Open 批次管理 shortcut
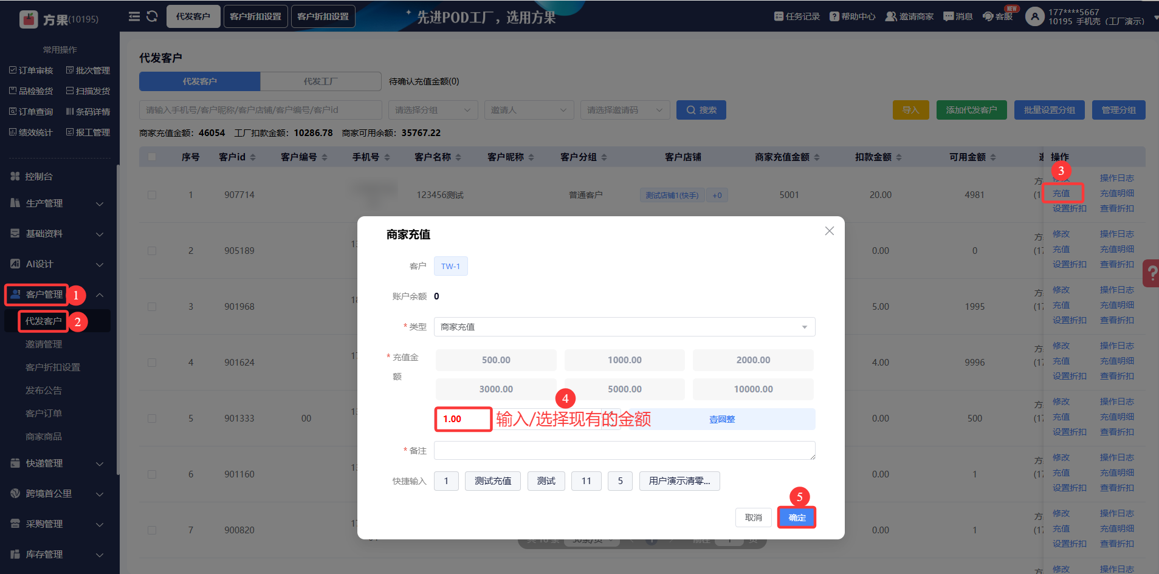 (x=88, y=70)
